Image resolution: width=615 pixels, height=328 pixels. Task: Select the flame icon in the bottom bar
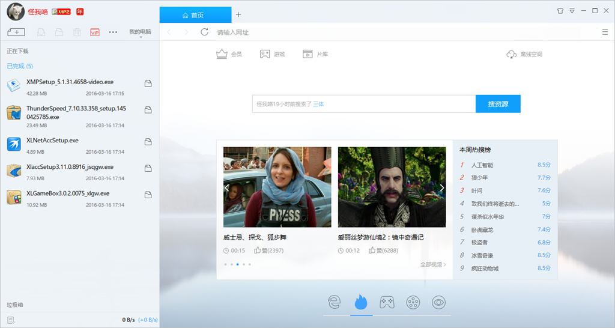click(360, 302)
